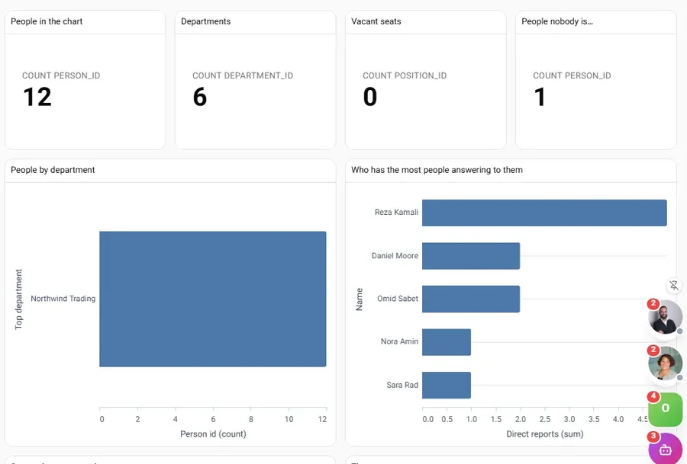Open chat with the bearded man avatar
This screenshot has height=464, width=687.
click(665, 318)
